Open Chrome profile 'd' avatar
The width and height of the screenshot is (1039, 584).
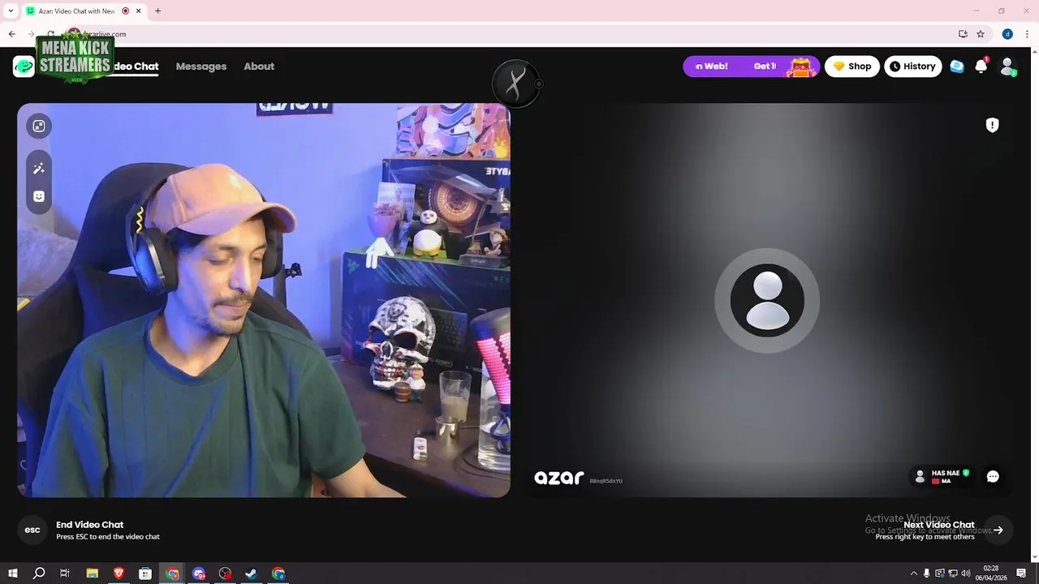1007,34
